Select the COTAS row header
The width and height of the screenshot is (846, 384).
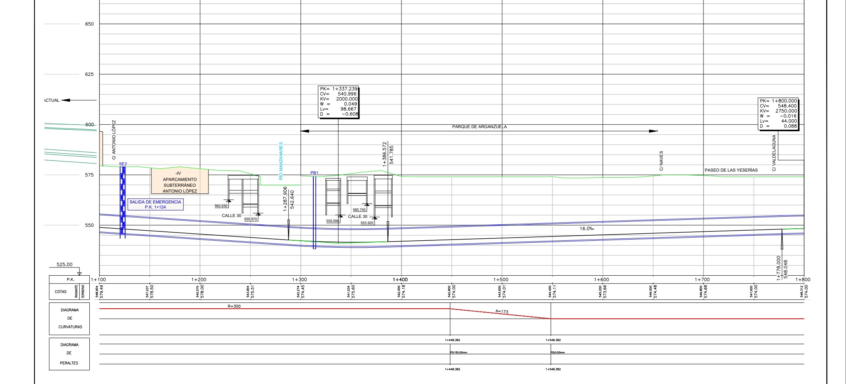[x=61, y=292]
